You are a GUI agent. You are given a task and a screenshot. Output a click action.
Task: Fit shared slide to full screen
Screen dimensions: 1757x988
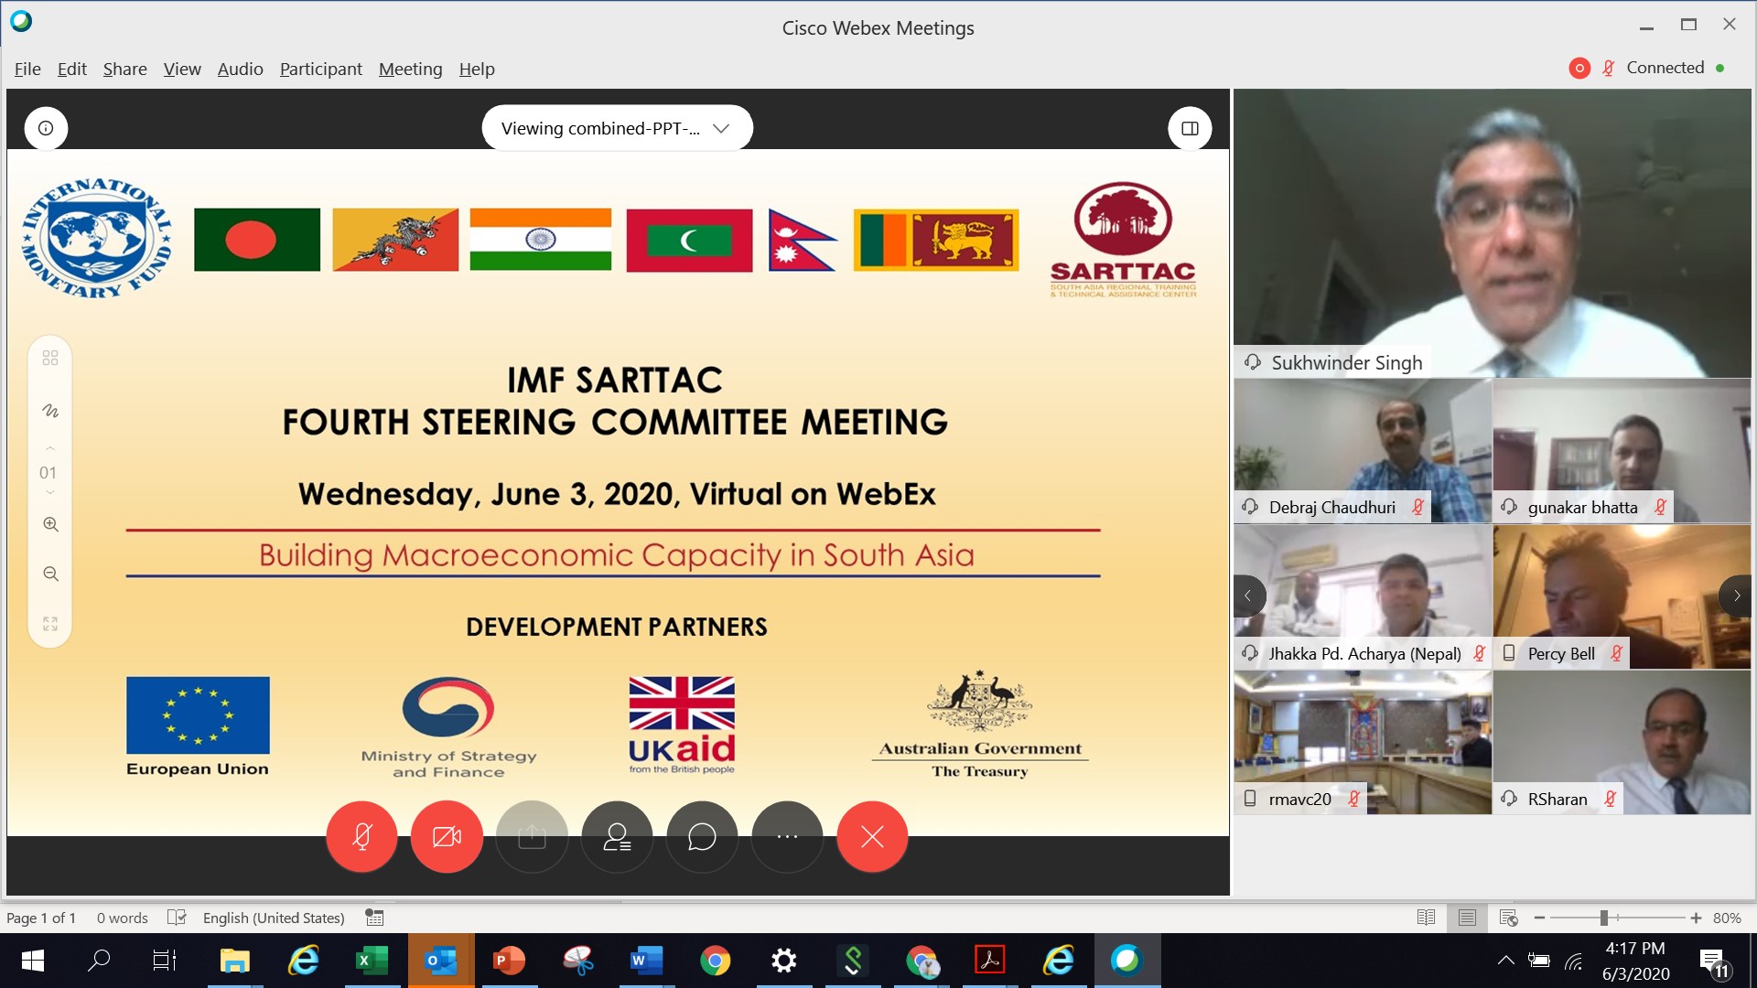click(50, 623)
